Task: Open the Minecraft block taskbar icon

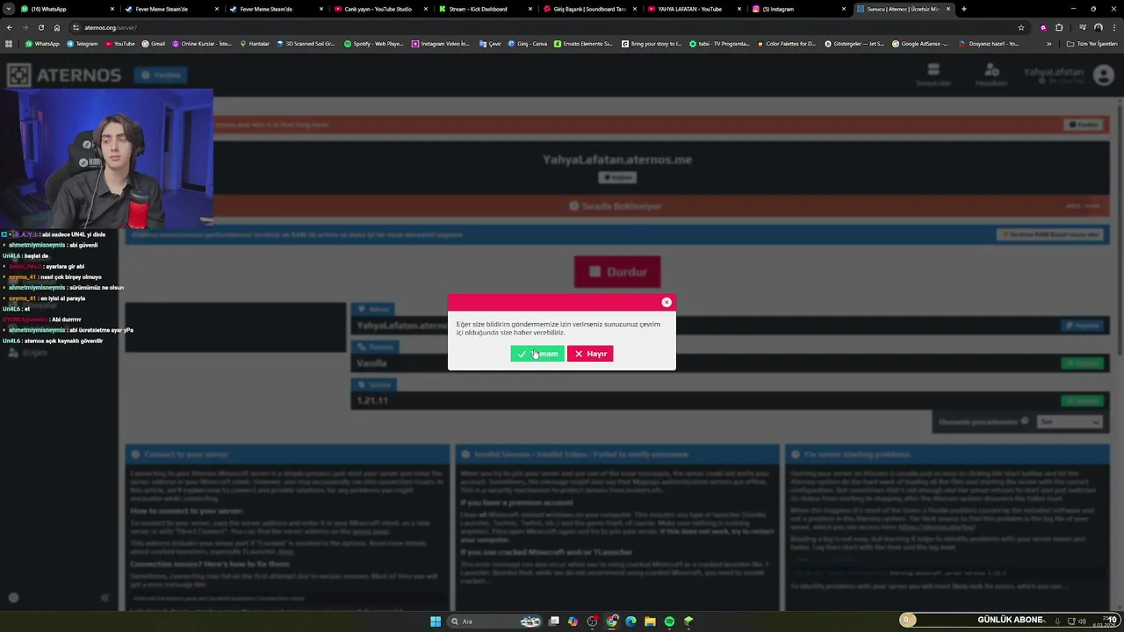Action: tap(688, 621)
